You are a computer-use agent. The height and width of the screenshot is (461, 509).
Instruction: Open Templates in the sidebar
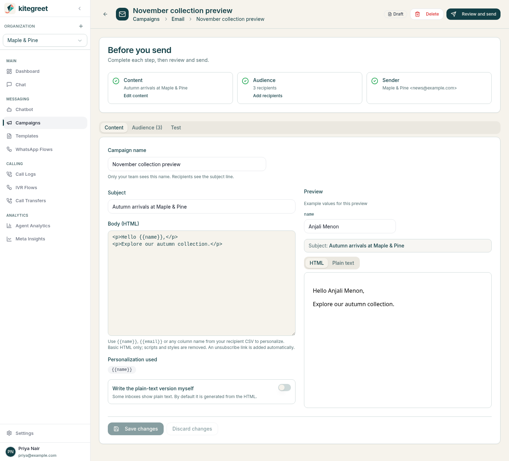pos(45,136)
